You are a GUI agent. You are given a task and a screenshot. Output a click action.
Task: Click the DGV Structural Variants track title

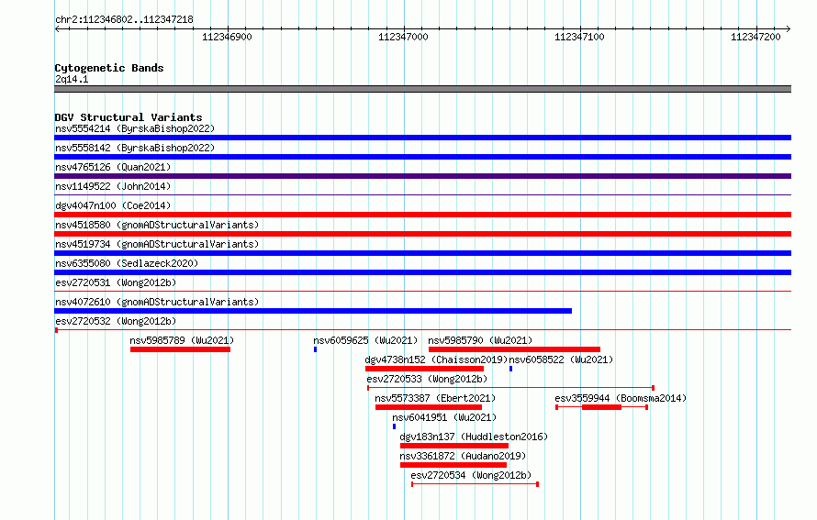[x=129, y=117]
